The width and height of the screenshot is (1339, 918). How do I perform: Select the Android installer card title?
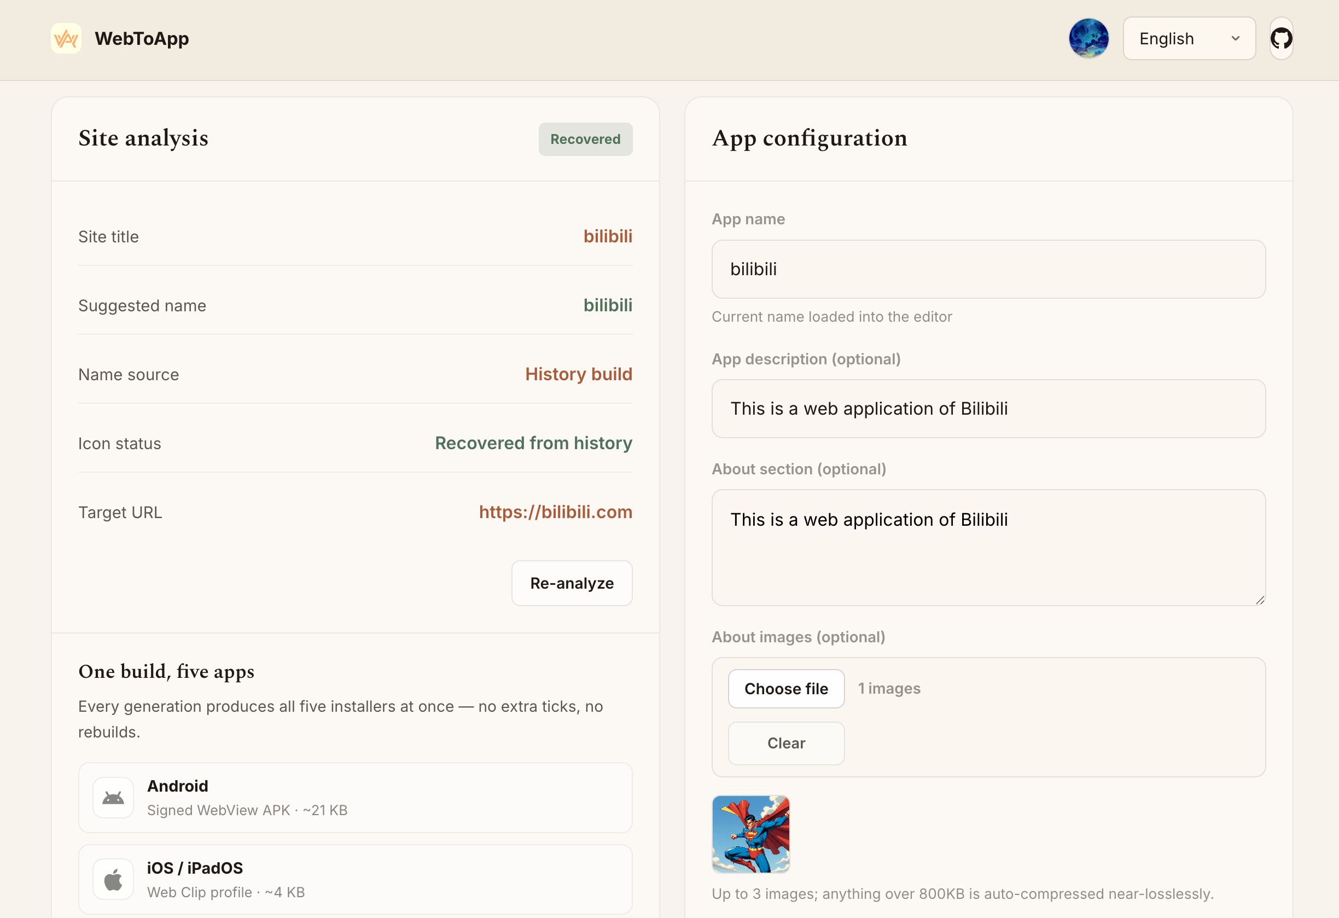coord(177,786)
